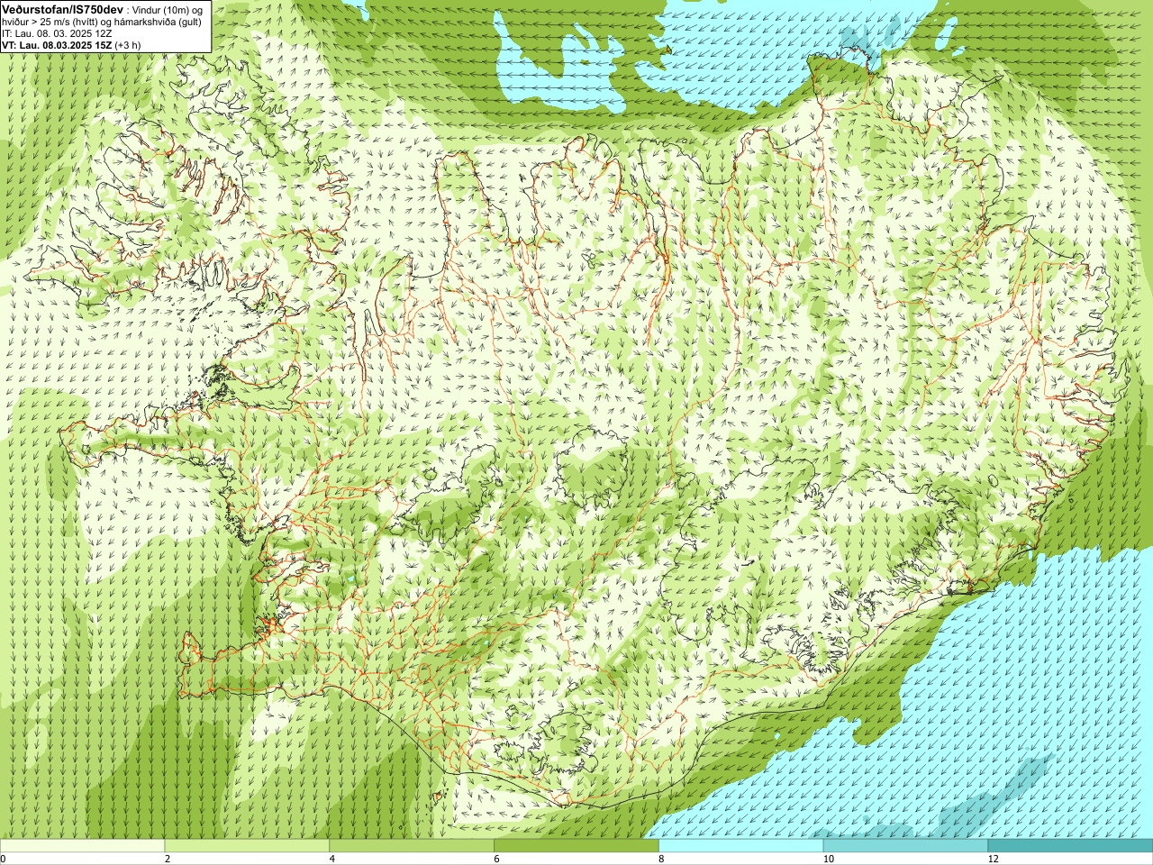Click the pale cream 0–2 legend color band
Screen dimensions: 1153x865
coord(82,846)
